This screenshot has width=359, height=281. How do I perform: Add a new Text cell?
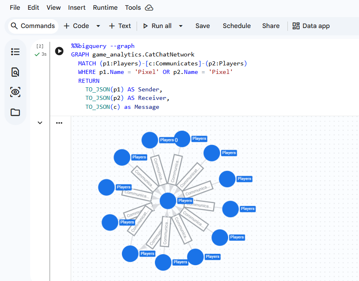coord(120,26)
